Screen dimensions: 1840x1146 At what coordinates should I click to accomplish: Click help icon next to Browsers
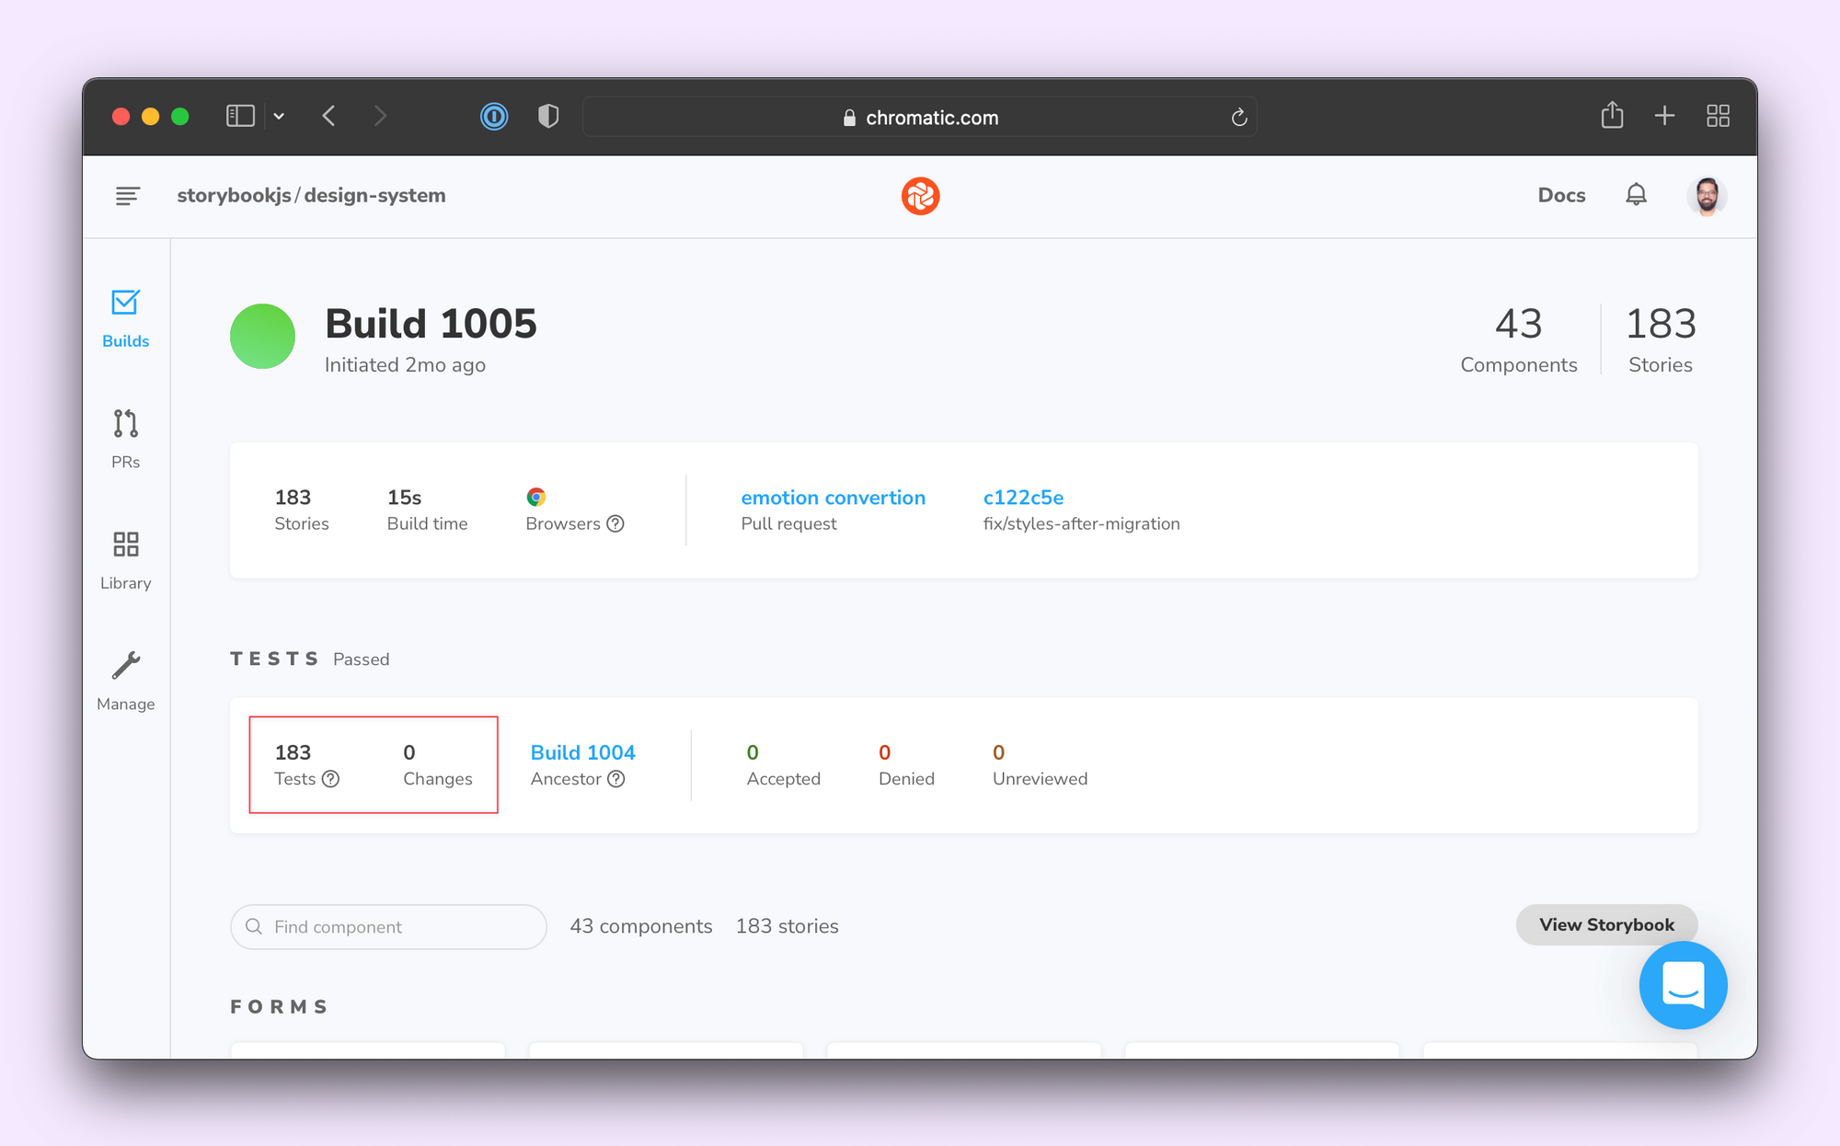pyautogui.click(x=616, y=523)
